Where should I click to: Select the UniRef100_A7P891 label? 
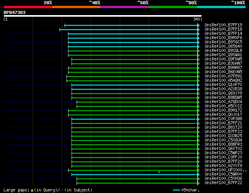pyautogui.click(x=223, y=76)
